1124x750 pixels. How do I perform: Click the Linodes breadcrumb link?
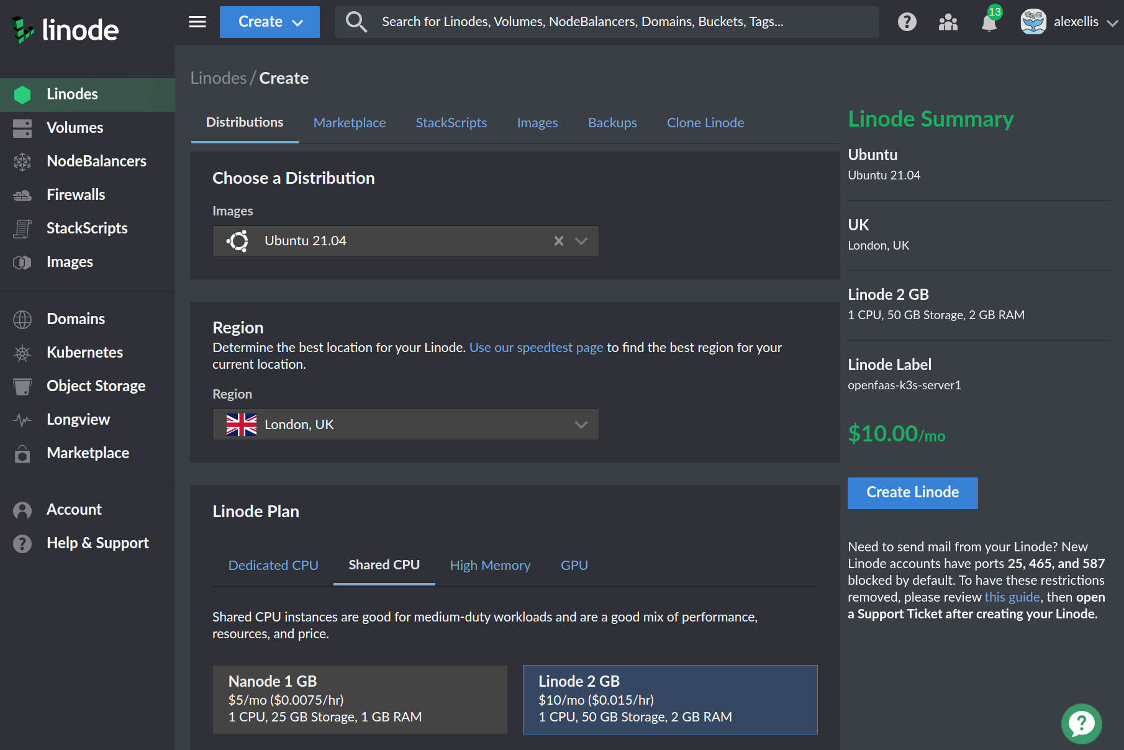point(219,78)
